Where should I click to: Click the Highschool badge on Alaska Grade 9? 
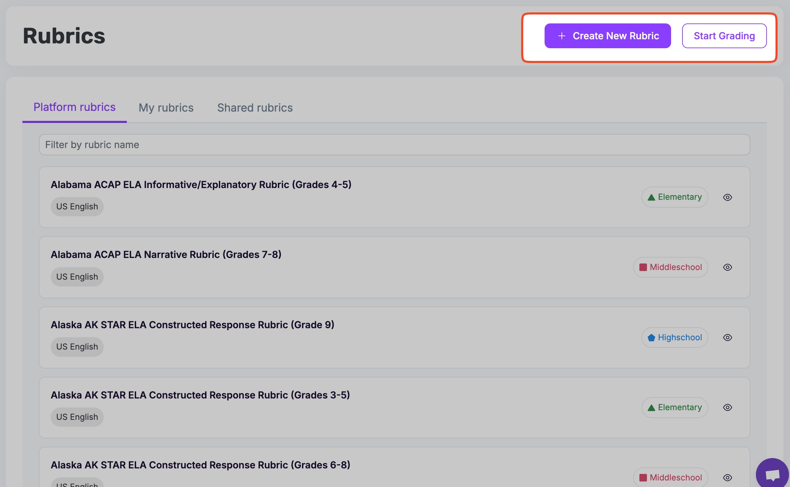675,338
